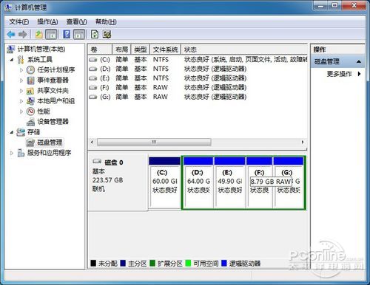
Task: Collapse the 磁盘管理 section in actions pane
Action: (359, 61)
